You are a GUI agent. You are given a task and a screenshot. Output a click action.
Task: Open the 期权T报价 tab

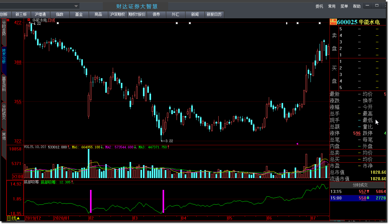tap(137, 14)
